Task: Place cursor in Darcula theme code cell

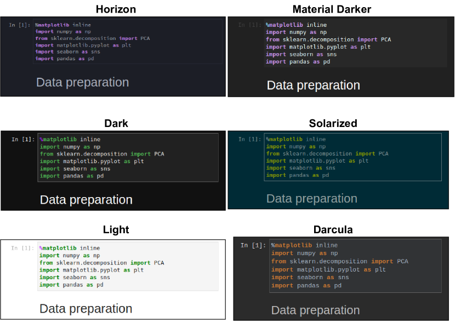Action: click(x=355, y=266)
